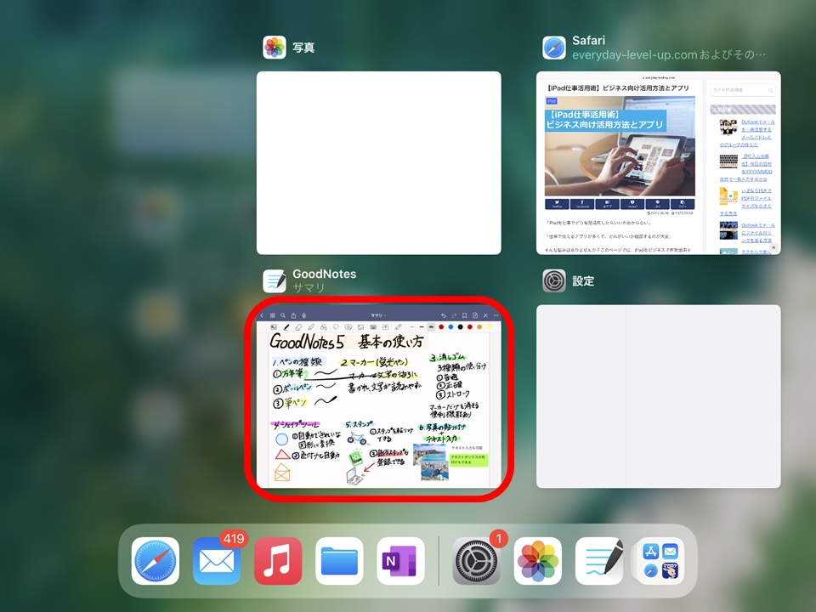The image size is (816, 612).
Task: Open Mail with the 419 badge
Action: pos(217,561)
